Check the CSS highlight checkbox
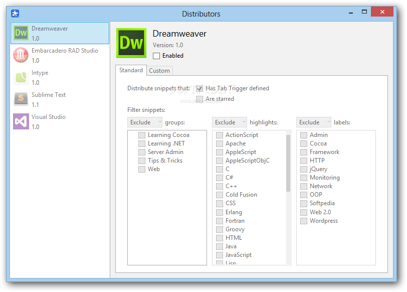 point(220,203)
